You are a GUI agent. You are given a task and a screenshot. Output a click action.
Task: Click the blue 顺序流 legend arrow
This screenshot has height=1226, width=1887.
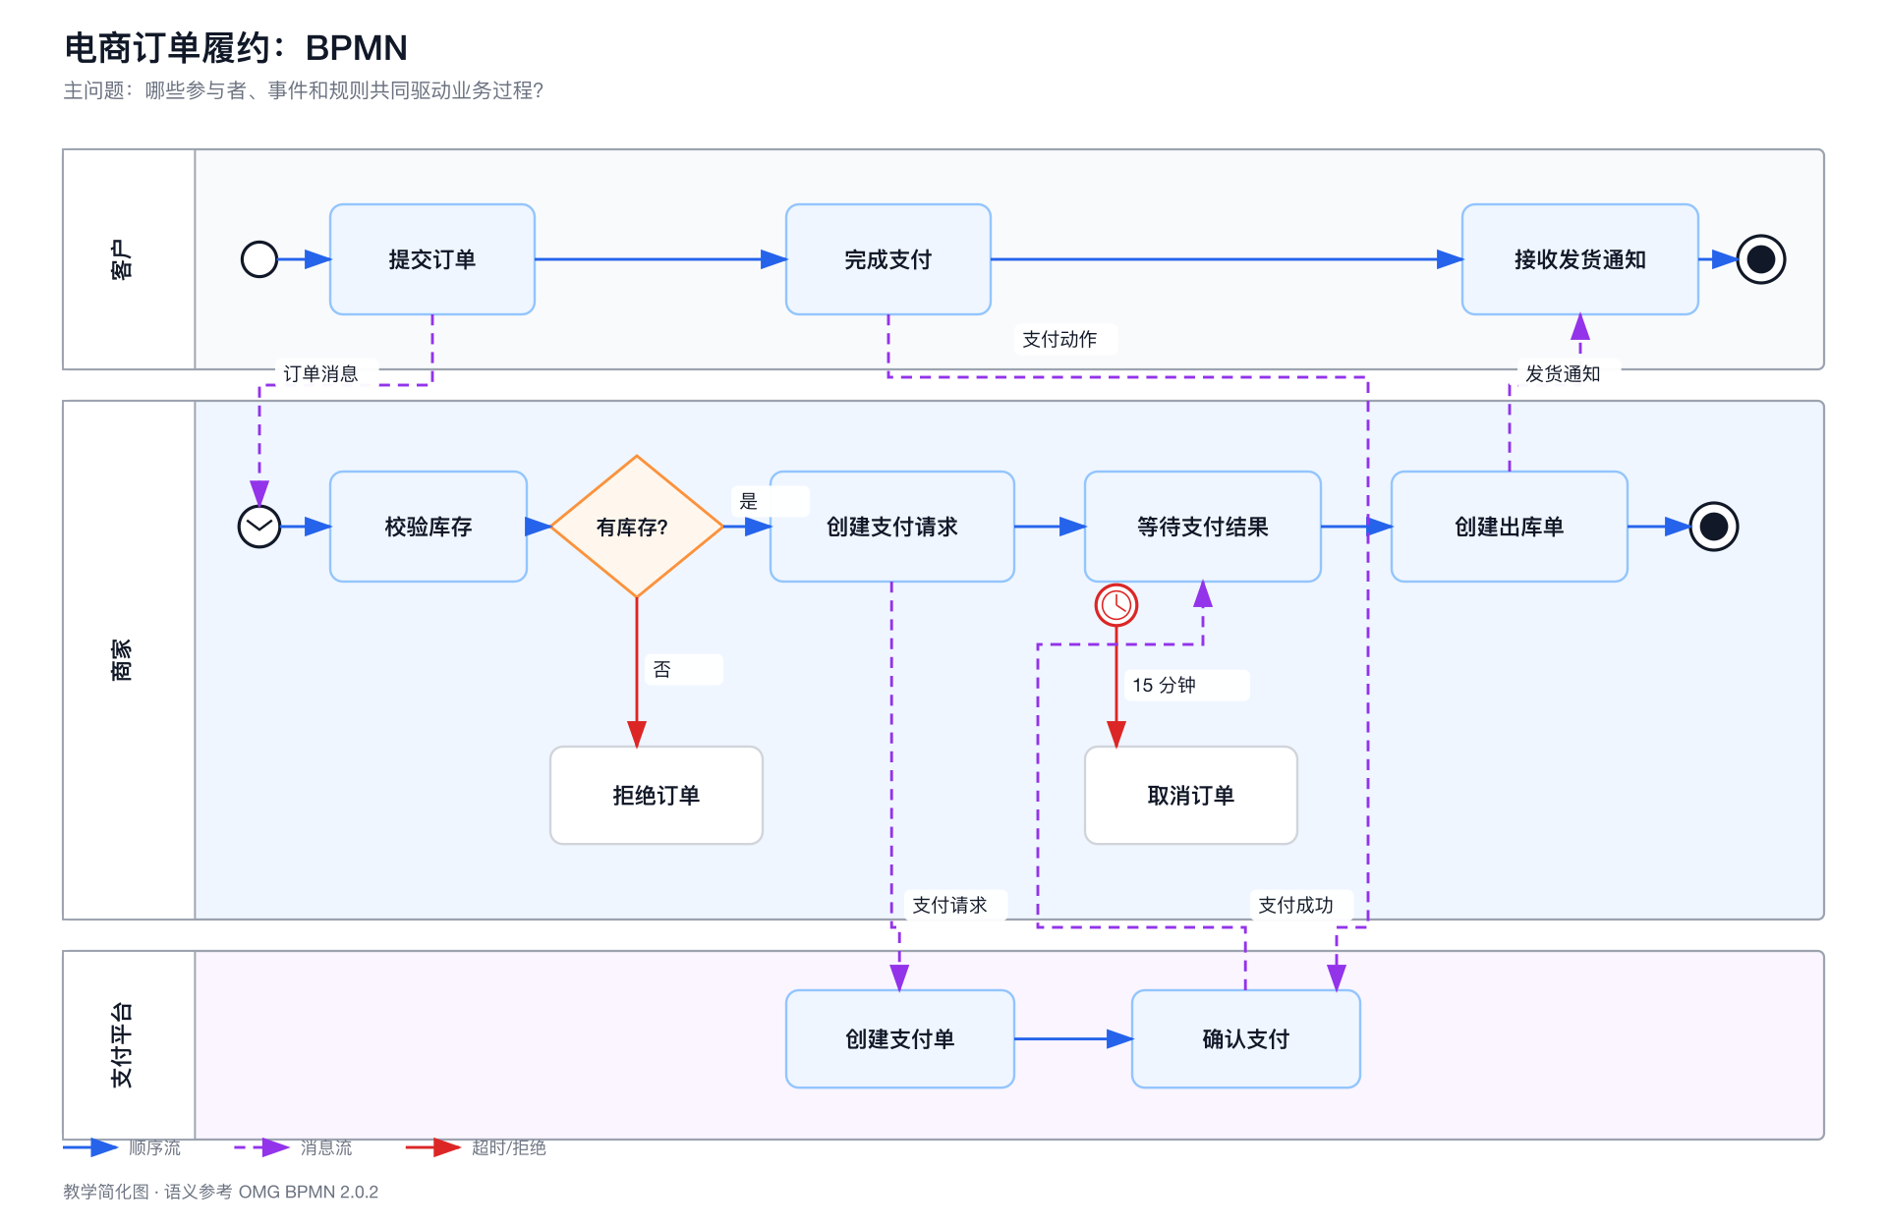(x=90, y=1147)
